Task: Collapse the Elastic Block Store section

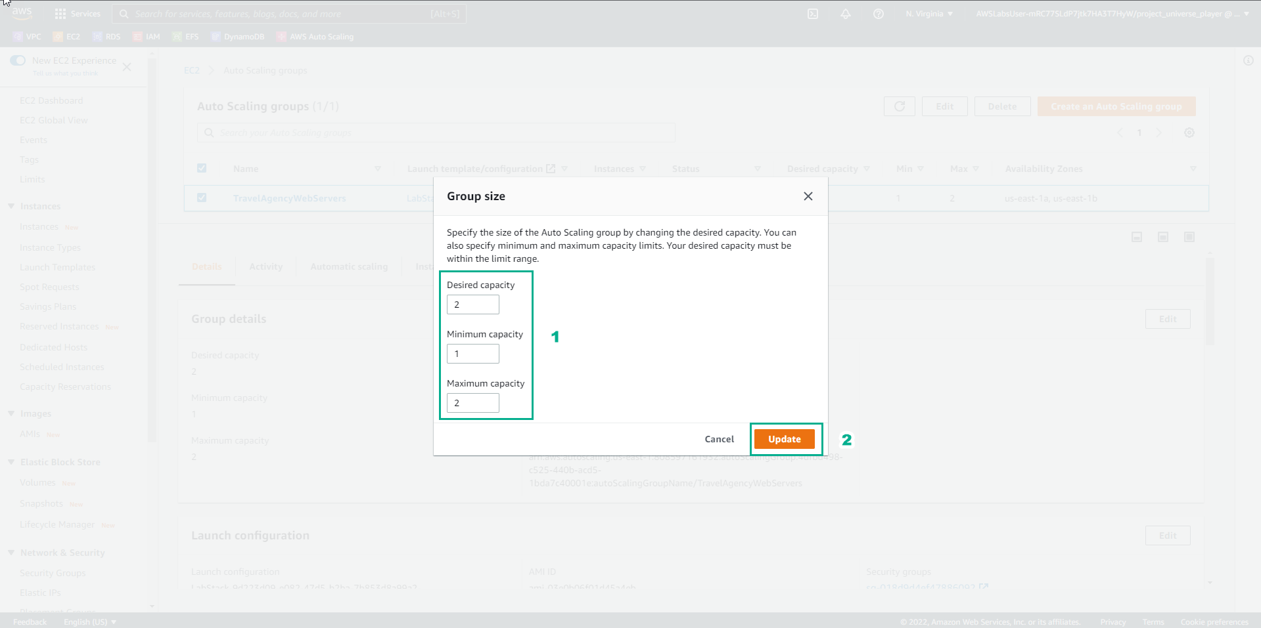Action: (11, 462)
